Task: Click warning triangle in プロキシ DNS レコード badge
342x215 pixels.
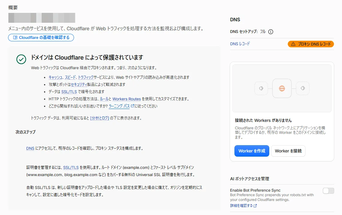Action: pyautogui.click(x=293, y=44)
